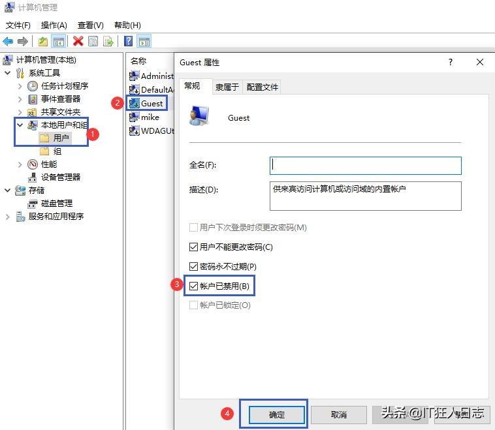This screenshot has height=430, width=495.
Task: Uncheck 用户不能更改密码 checkbox
Action: click(x=193, y=247)
